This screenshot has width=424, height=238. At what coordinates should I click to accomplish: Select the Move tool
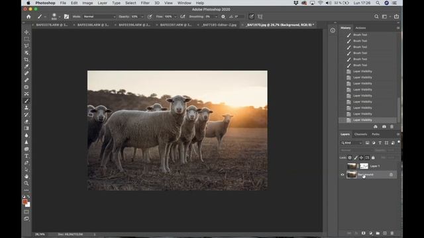(x=26, y=32)
